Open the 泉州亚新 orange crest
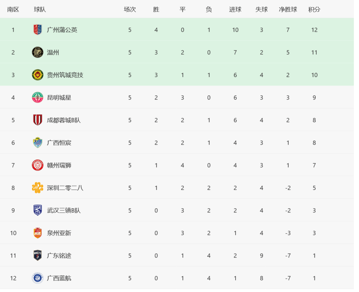 coord(38,233)
